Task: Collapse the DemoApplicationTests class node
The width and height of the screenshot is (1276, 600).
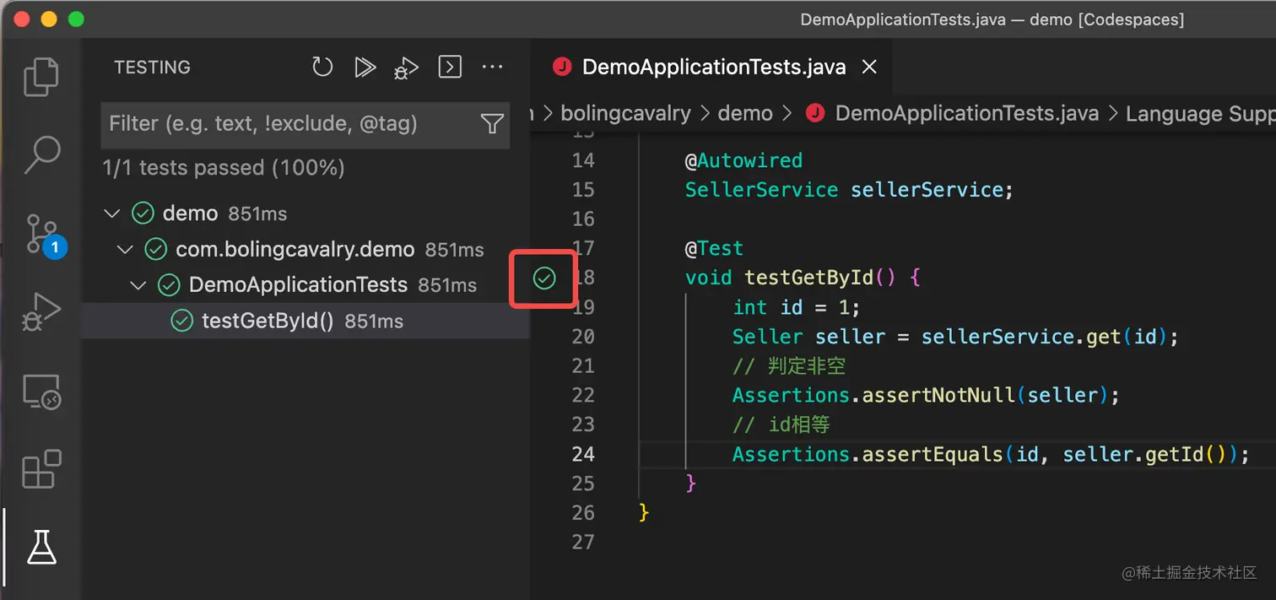Action: tap(138, 285)
